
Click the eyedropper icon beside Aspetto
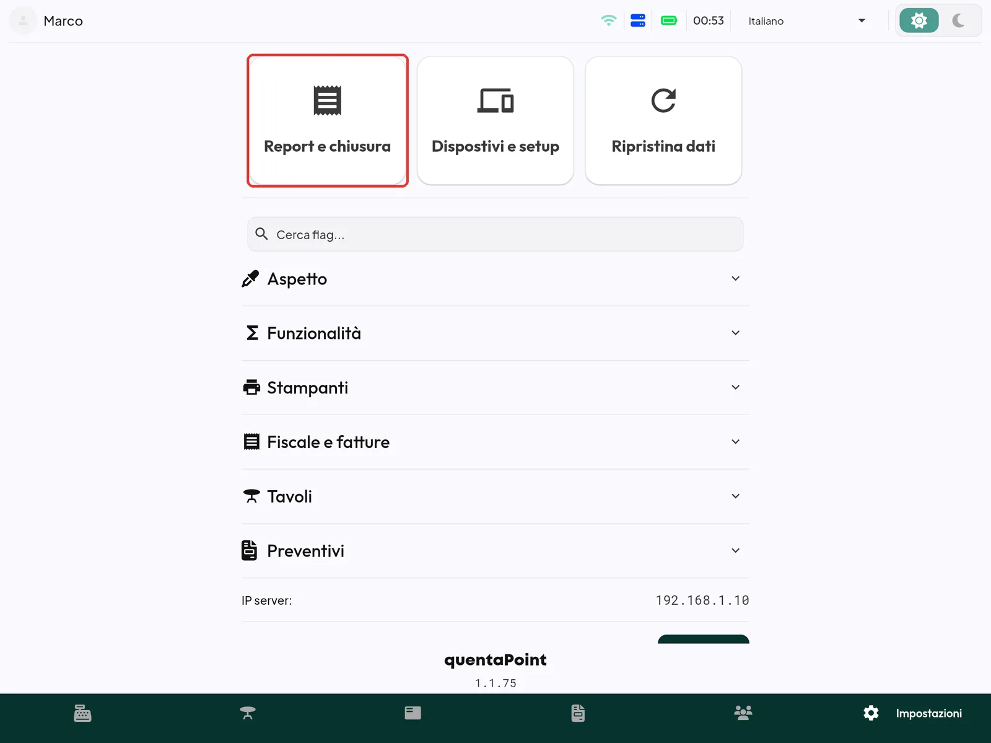click(x=250, y=279)
